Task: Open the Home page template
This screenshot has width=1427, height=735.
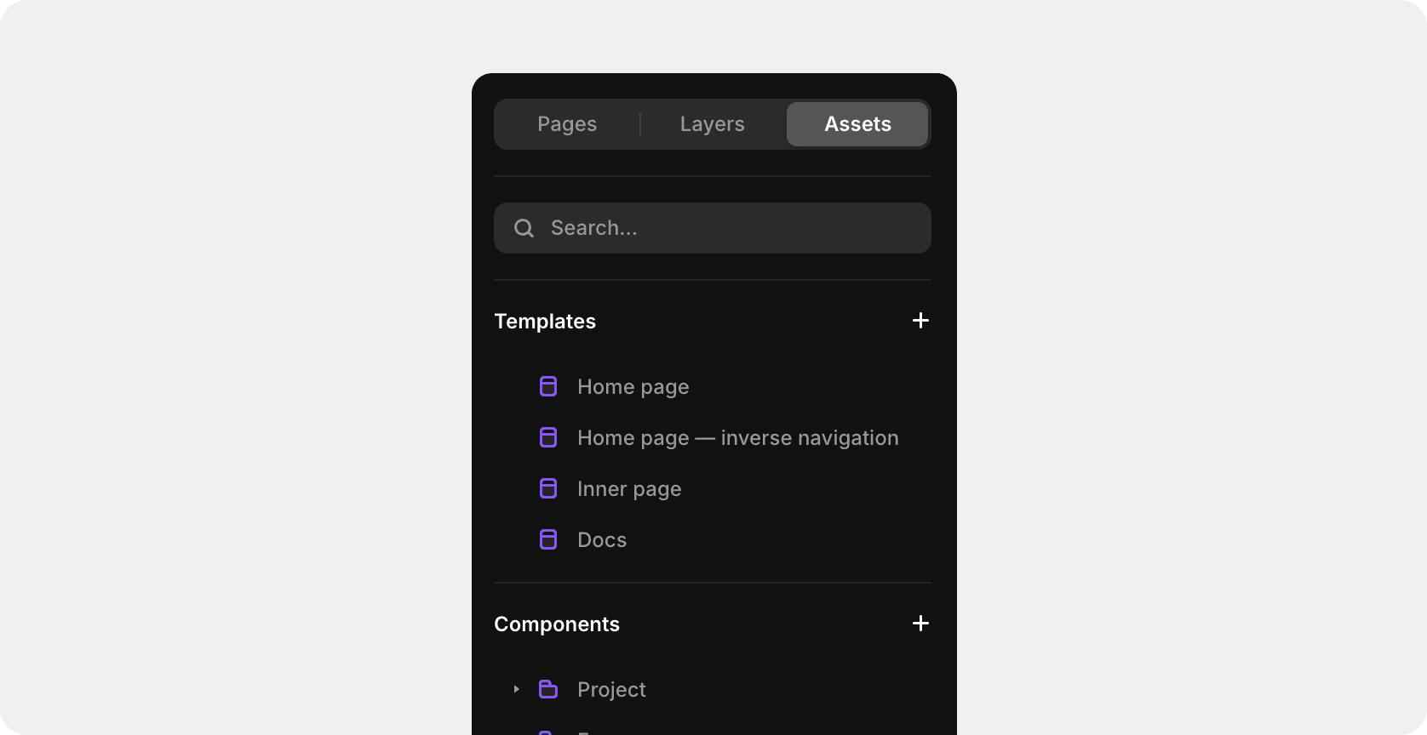Action: (633, 387)
